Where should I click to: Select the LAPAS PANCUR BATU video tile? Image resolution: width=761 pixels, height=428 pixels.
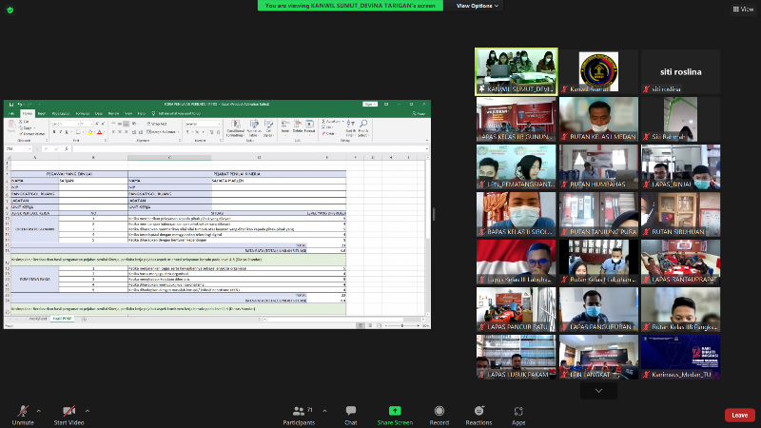tap(517, 309)
